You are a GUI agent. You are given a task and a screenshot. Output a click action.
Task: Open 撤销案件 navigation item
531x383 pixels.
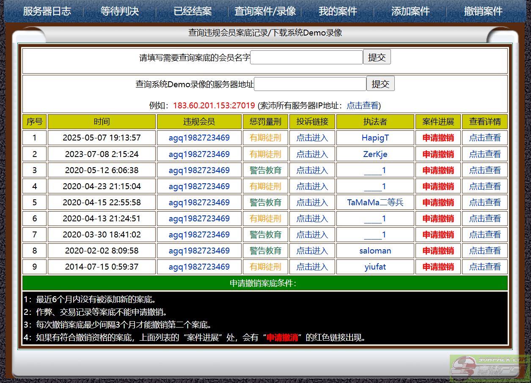[483, 11]
